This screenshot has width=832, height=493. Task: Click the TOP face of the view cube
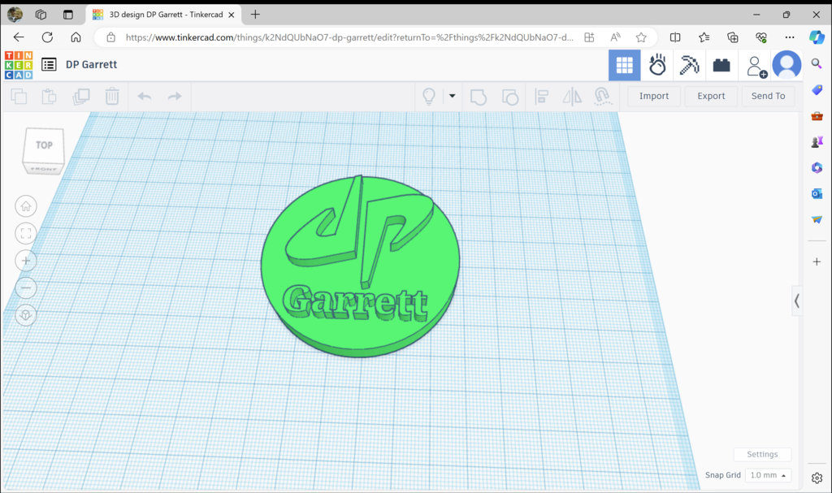pos(44,145)
